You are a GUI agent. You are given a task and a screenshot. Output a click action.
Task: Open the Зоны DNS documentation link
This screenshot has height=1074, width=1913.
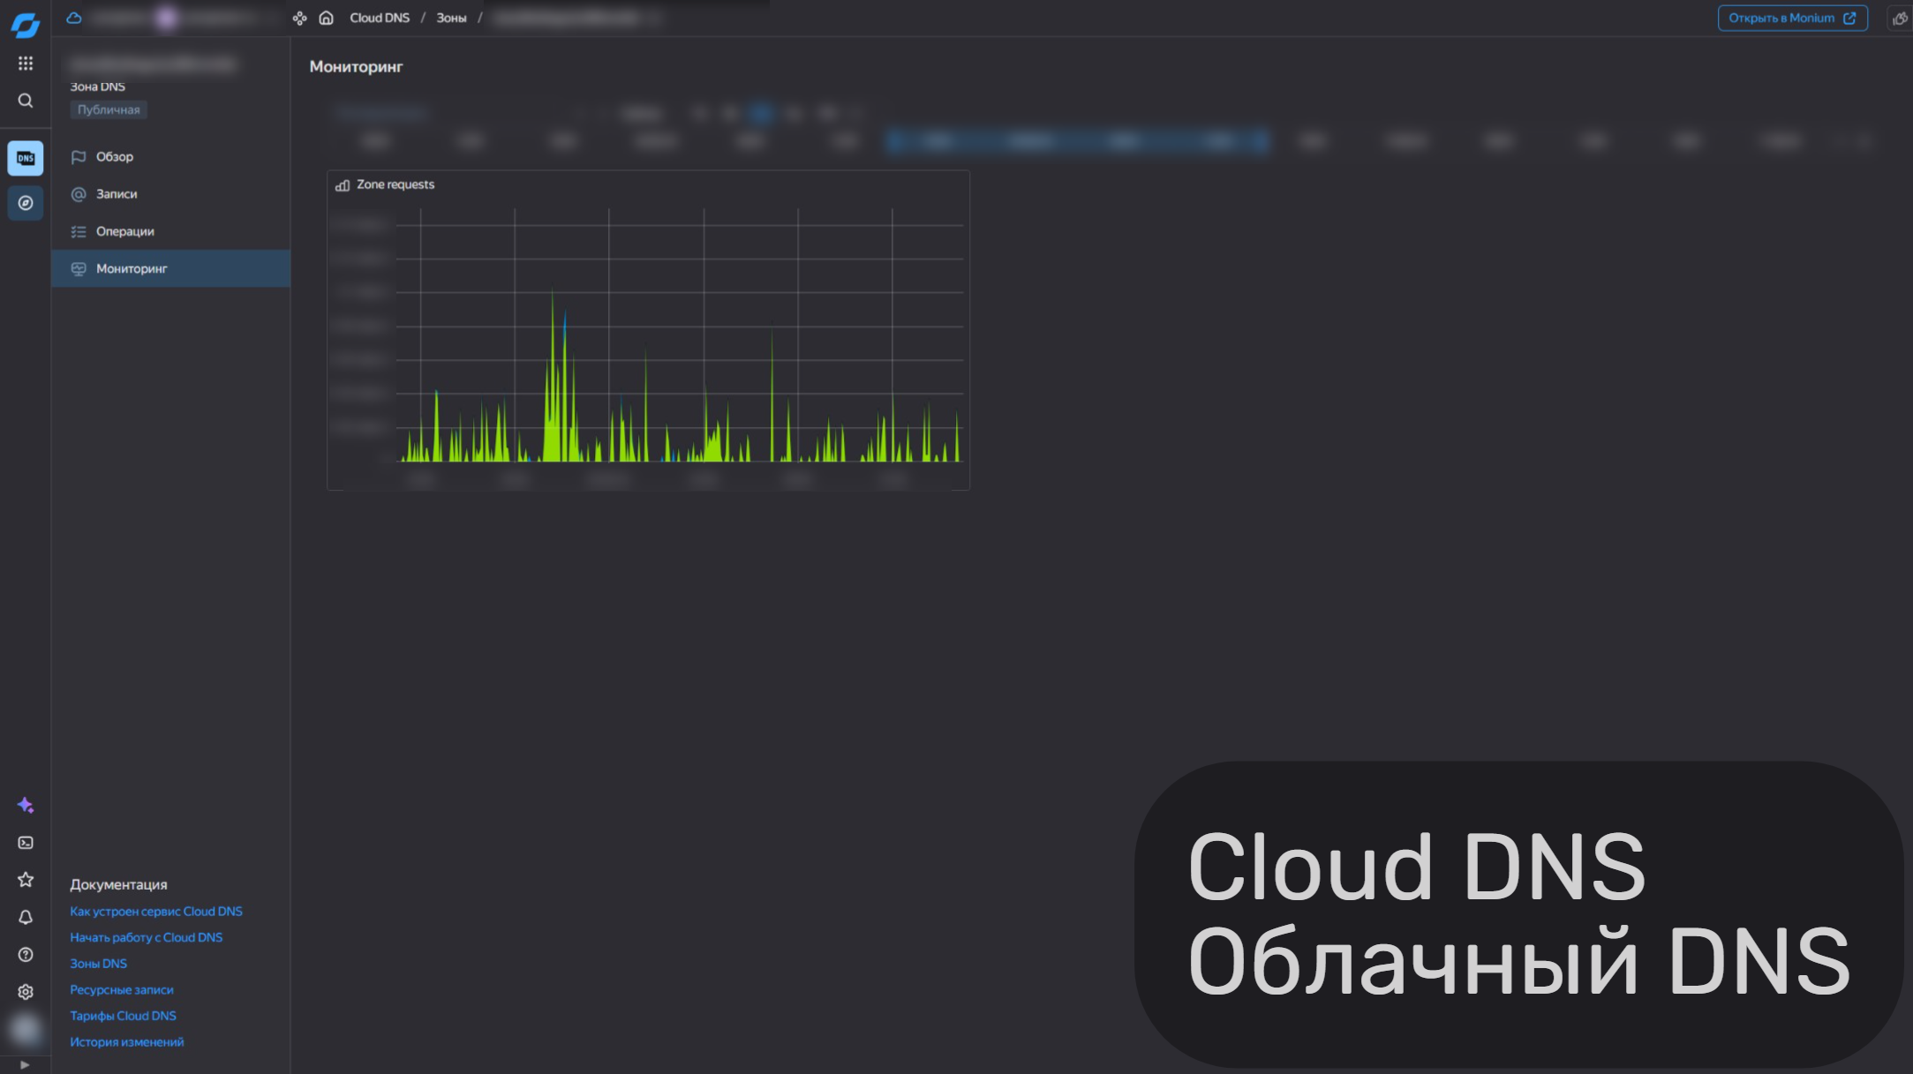pos(99,964)
